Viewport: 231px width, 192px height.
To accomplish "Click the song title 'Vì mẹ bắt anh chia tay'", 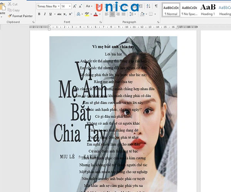I will tap(113, 47).
